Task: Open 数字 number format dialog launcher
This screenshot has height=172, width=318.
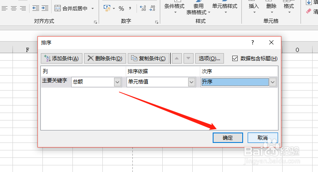Action: pos(157,22)
